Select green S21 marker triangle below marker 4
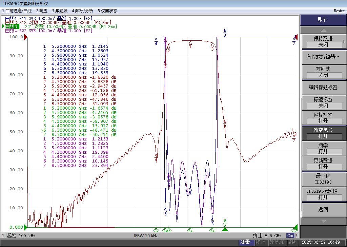 coord(156,229)
